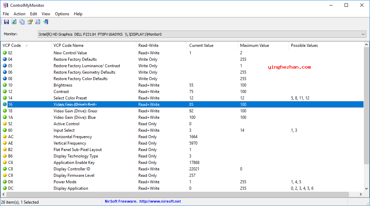This screenshot has height=206, width=370.
Task: Sort by the VCP Code column header
Action: pyautogui.click(x=26, y=45)
